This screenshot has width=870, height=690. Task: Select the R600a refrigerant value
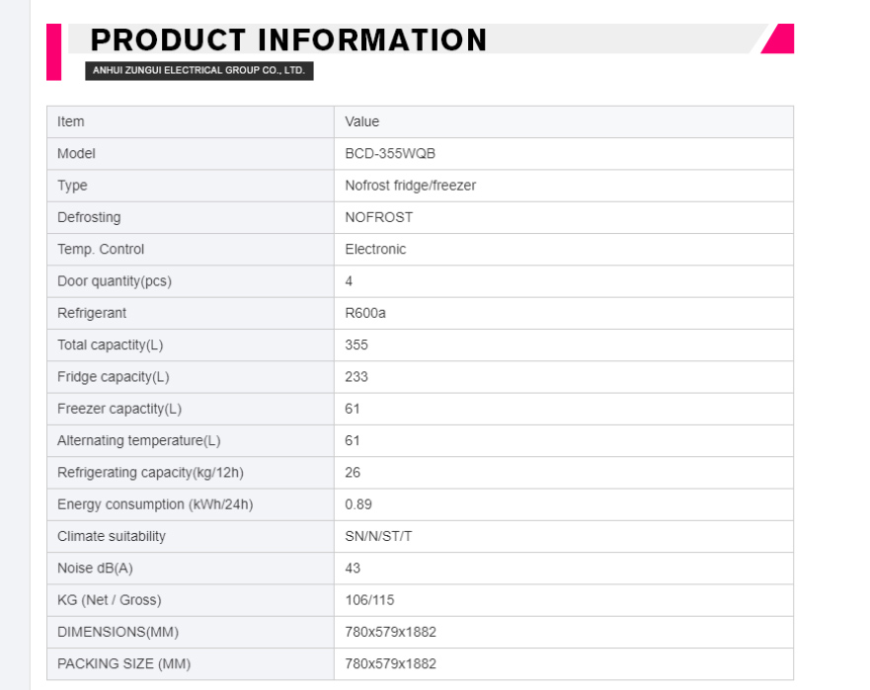[x=365, y=313]
